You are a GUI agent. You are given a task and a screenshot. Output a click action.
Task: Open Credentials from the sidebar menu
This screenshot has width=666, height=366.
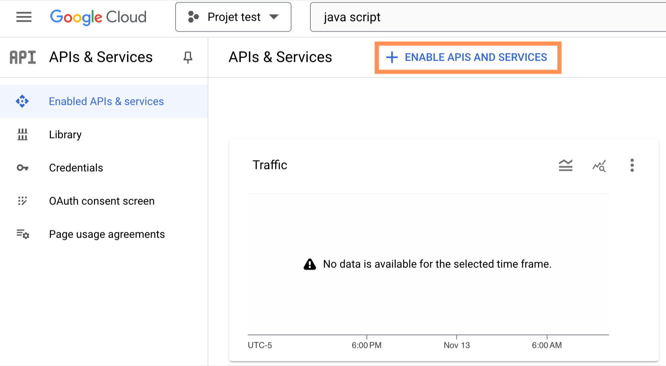coord(76,168)
